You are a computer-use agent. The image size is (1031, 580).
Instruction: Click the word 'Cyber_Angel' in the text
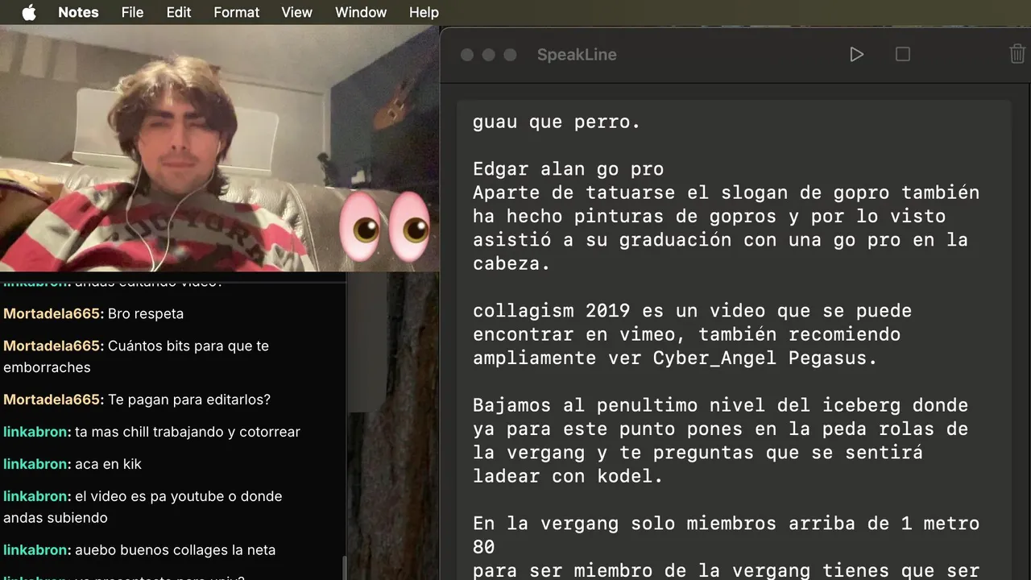point(714,358)
